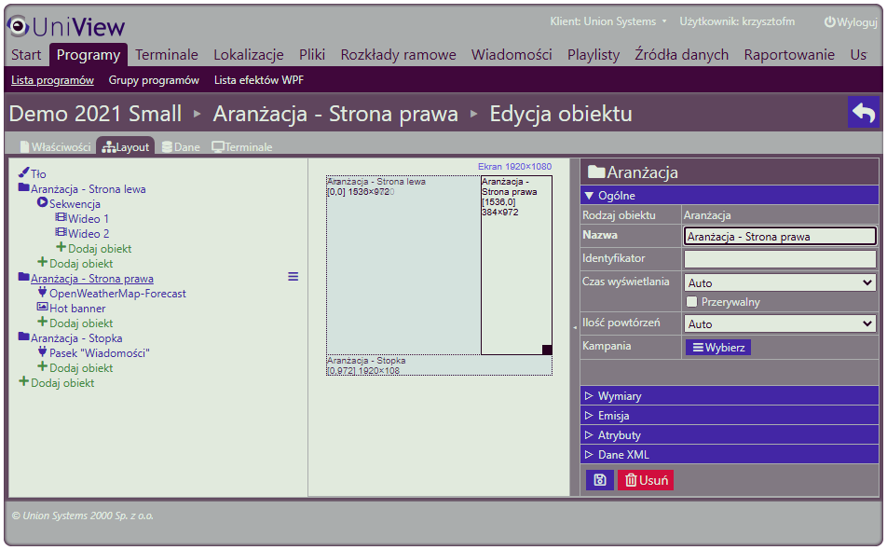
Task: Click the save disk icon button
Action: (x=600, y=480)
